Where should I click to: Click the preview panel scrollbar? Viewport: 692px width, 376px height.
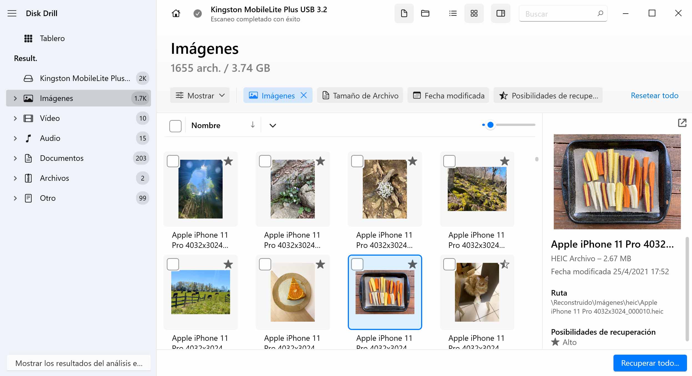(x=687, y=289)
